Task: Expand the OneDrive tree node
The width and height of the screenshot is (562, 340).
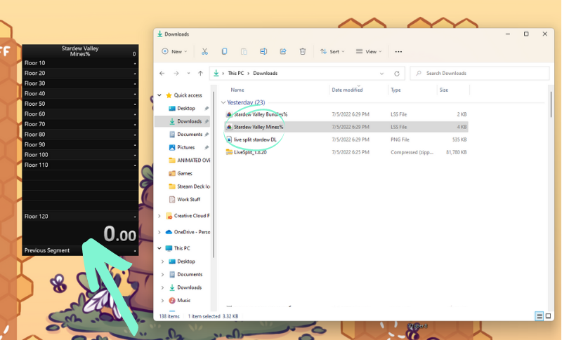Action: pyautogui.click(x=159, y=232)
